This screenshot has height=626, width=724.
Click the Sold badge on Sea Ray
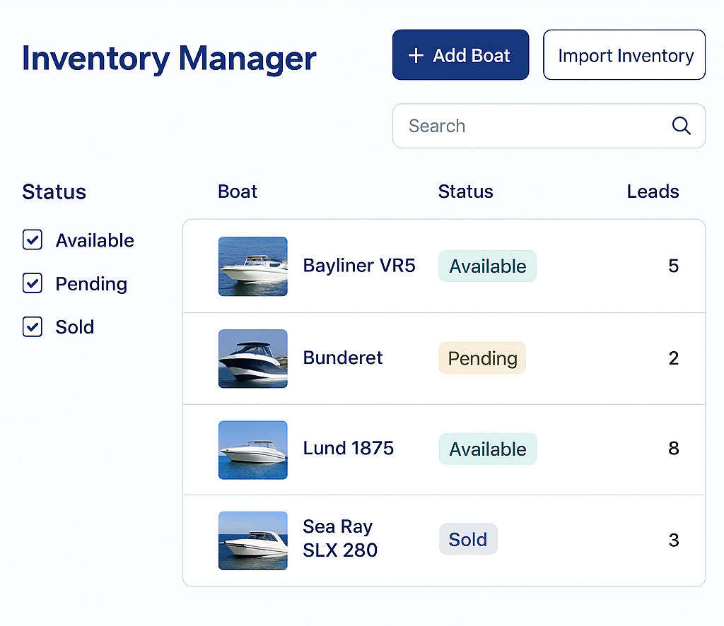click(x=468, y=540)
